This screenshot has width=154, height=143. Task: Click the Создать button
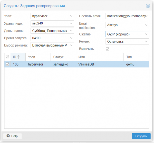(x=141, y=136)
